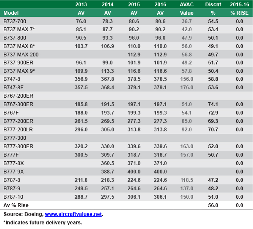Viewport: 253px width, 229px height.
Task: Click the B737 MAX 200 model name
Action: (x=21, y=54)
